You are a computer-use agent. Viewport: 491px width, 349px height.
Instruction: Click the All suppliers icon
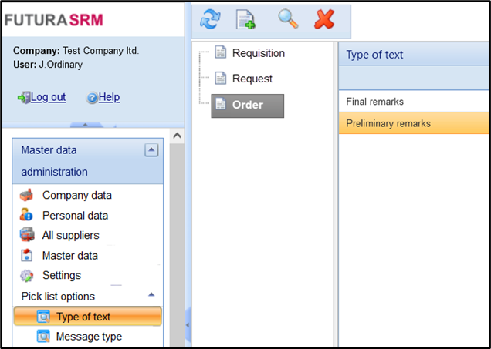coord(27,236)
